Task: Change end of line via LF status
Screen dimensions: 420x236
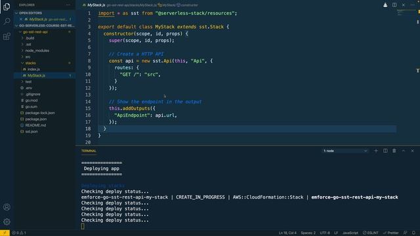Action: [336, 233]
